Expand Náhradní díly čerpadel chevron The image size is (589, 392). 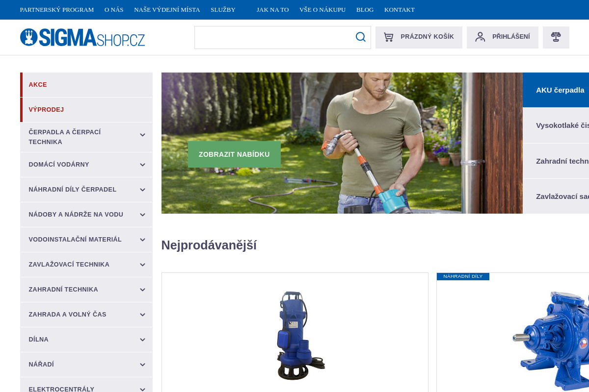142,190
